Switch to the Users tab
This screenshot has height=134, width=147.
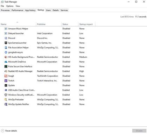pos(48,10)
